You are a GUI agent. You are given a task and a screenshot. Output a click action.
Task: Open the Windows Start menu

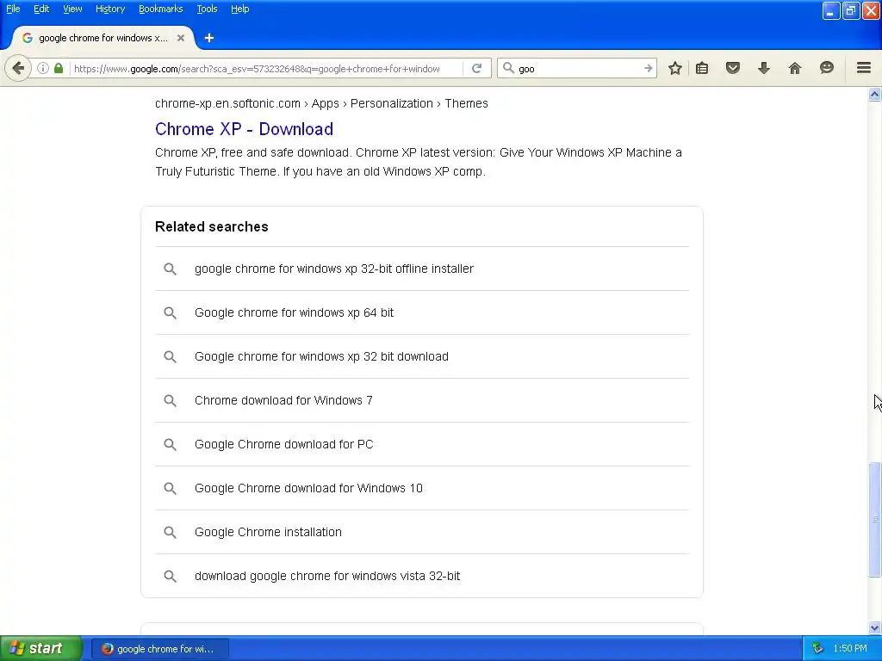(41, 649)
